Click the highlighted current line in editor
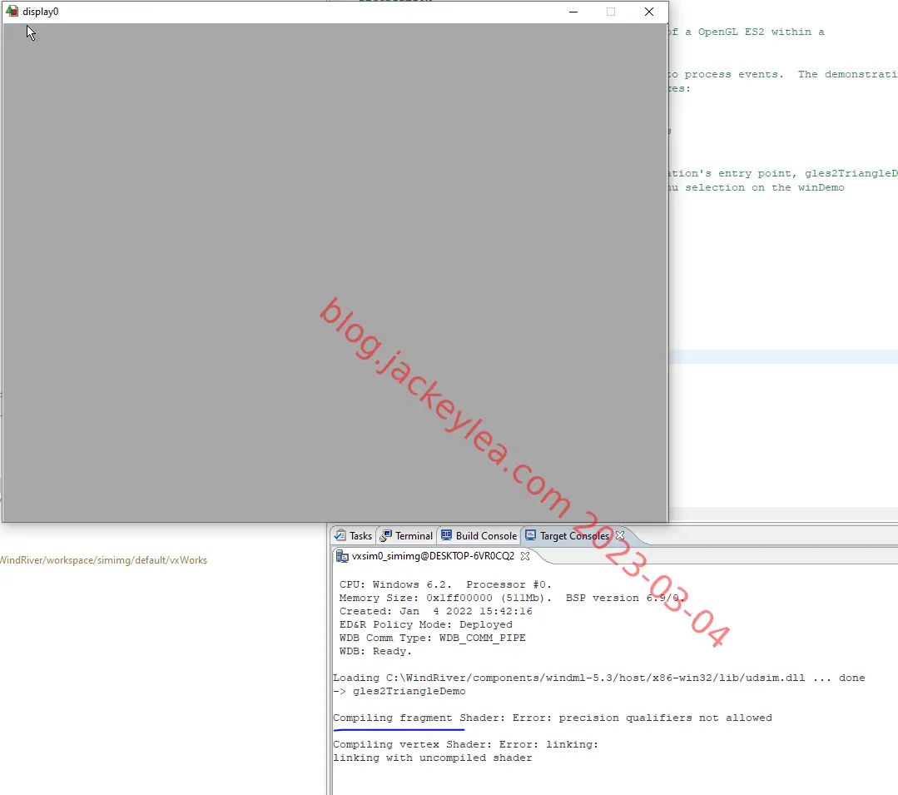 783,357
